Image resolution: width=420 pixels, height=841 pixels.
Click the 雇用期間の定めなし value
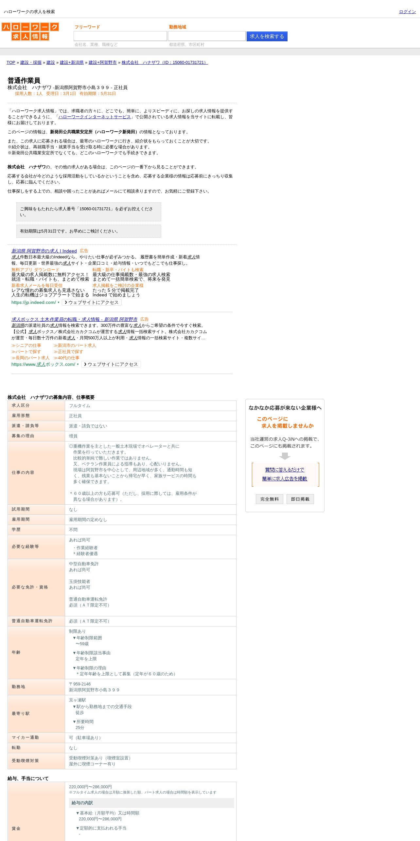pyautogui.click(x=88, y=520)
